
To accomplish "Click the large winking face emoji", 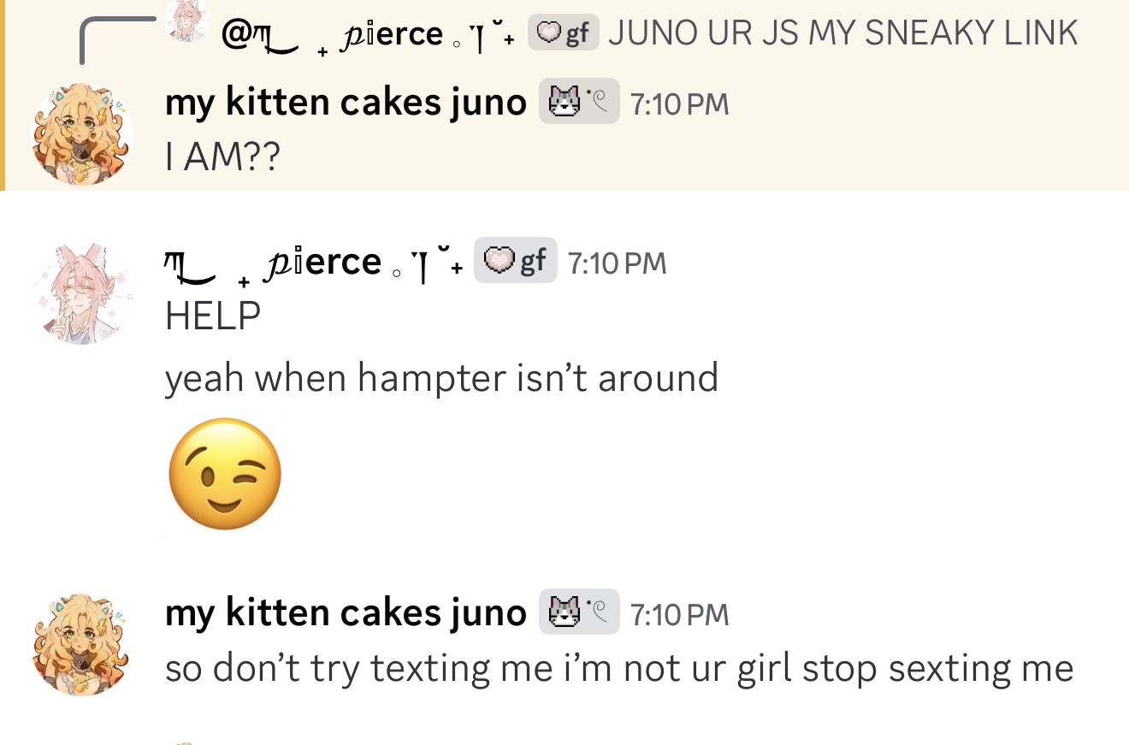I will (224, 473).
